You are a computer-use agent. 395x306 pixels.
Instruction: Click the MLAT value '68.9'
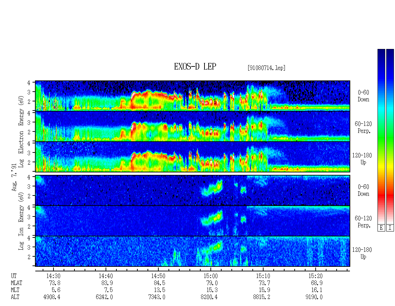click(317, 283)
